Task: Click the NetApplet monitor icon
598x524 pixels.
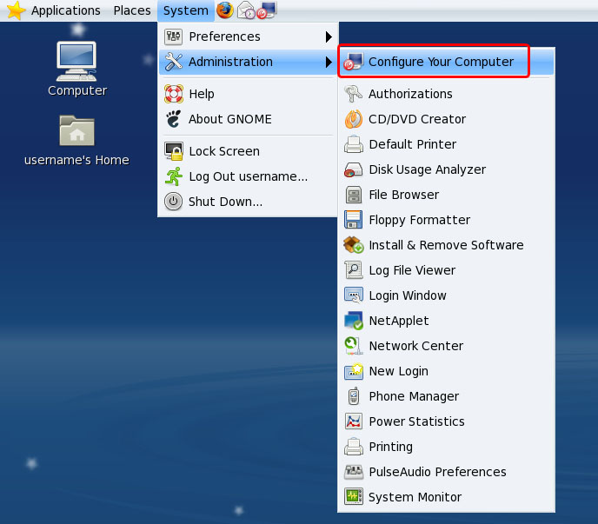Action: [x=354, y=321]
